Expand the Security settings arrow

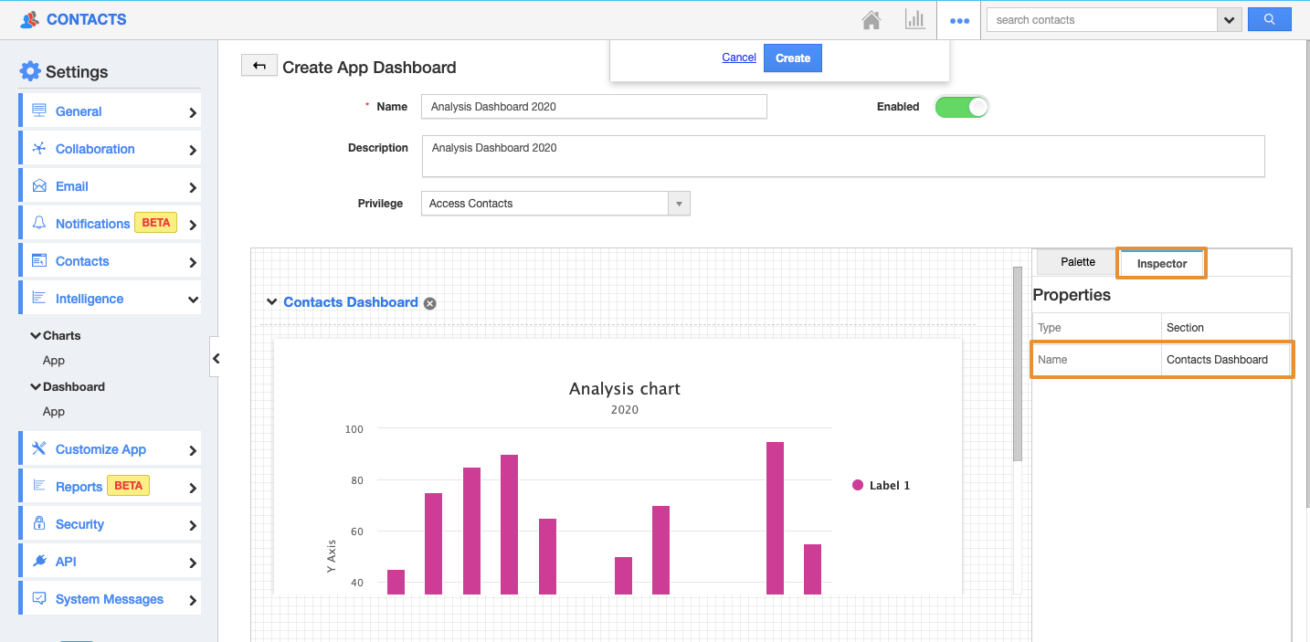[x=193, y=526]
